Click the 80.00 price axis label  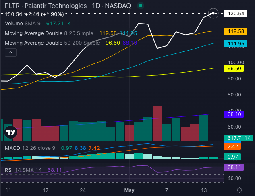click(234, 95)
